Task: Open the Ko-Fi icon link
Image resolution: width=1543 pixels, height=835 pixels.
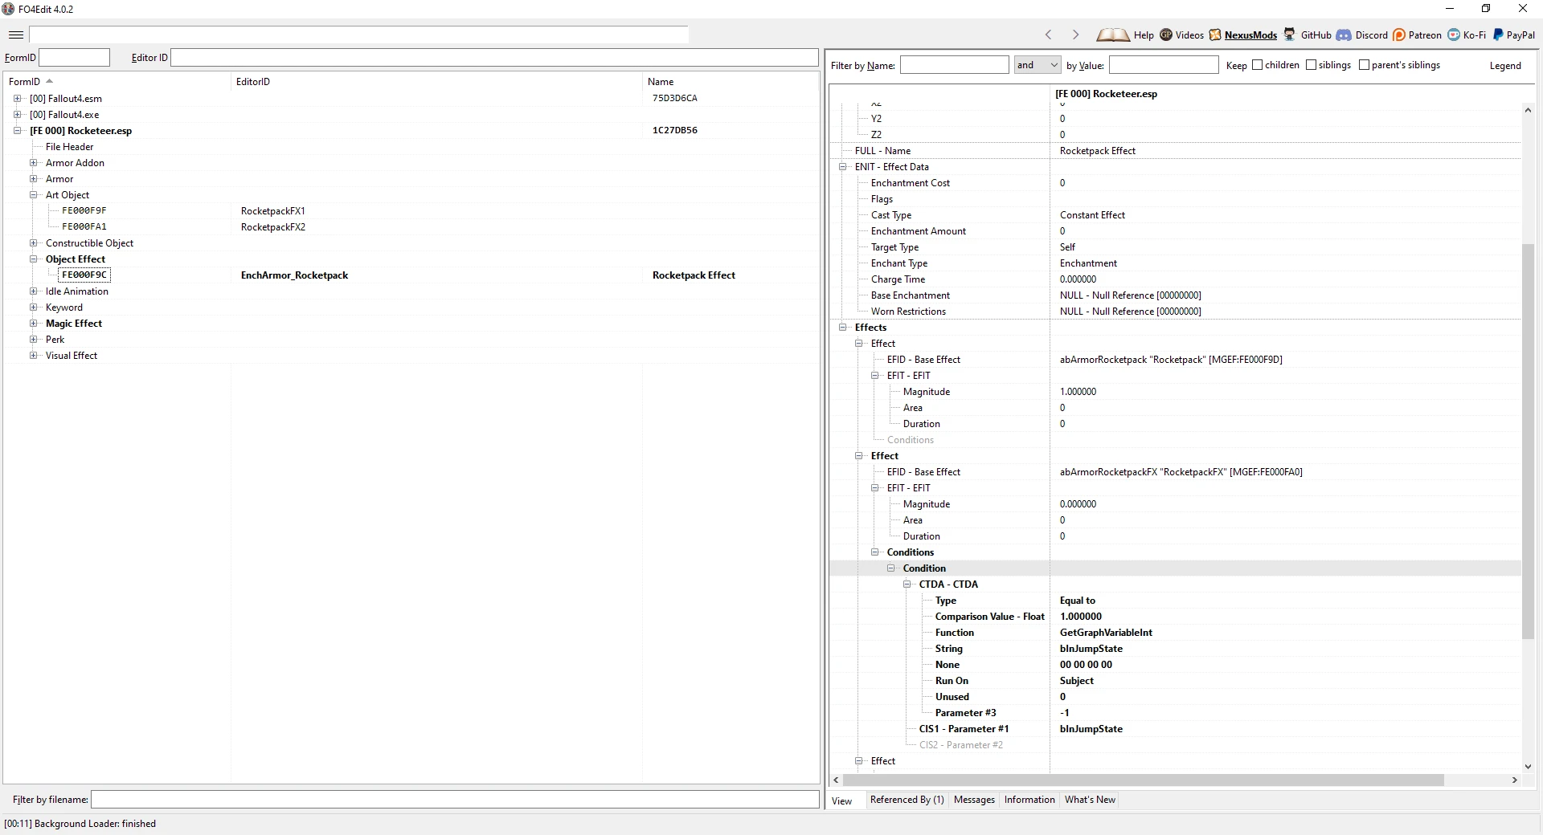Action: (1454, 35)
